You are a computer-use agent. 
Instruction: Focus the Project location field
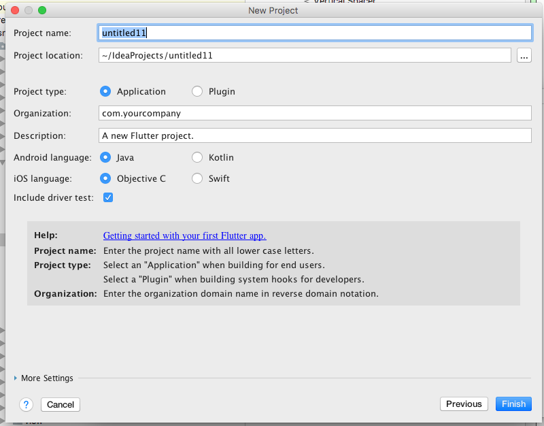tap(305, 56)
